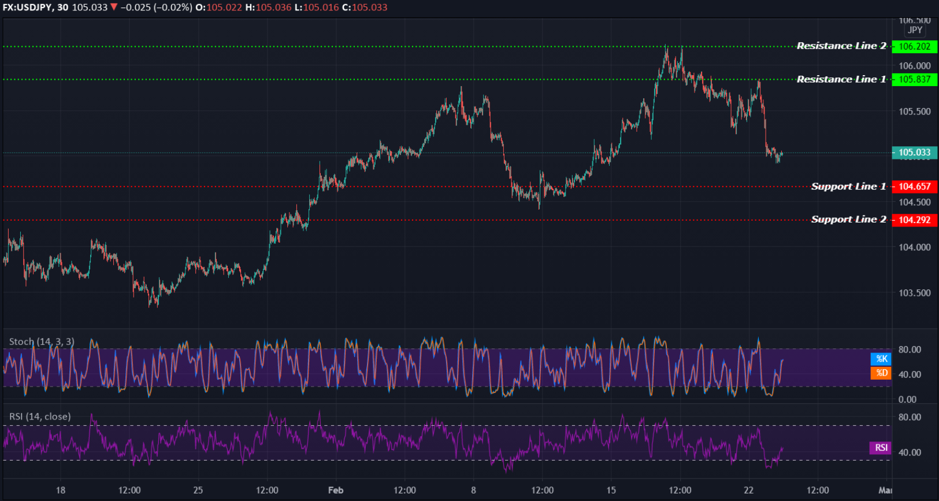
Task: Select the Resistance Line 1 label
Action: point(841,79)
